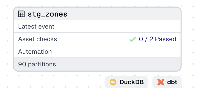The image size is (201, 96).
Task: Click the 90 partitions footer
Action: tap(97, 64)
